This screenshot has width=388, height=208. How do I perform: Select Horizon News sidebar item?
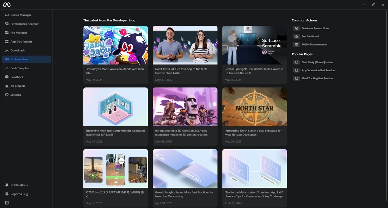tap(26, 59)
